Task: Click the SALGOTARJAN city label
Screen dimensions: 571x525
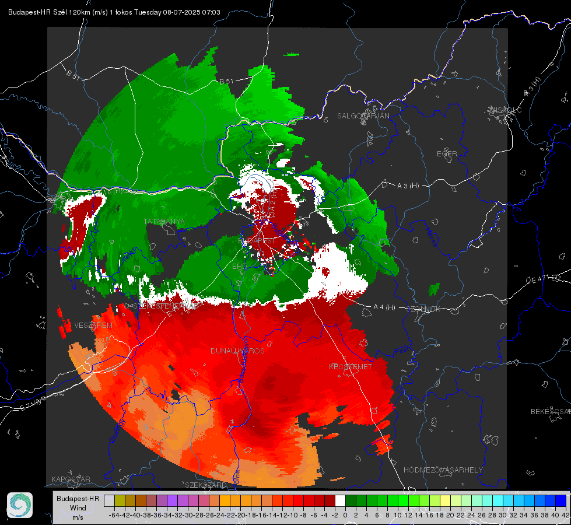Action: (x=363, y=116)
